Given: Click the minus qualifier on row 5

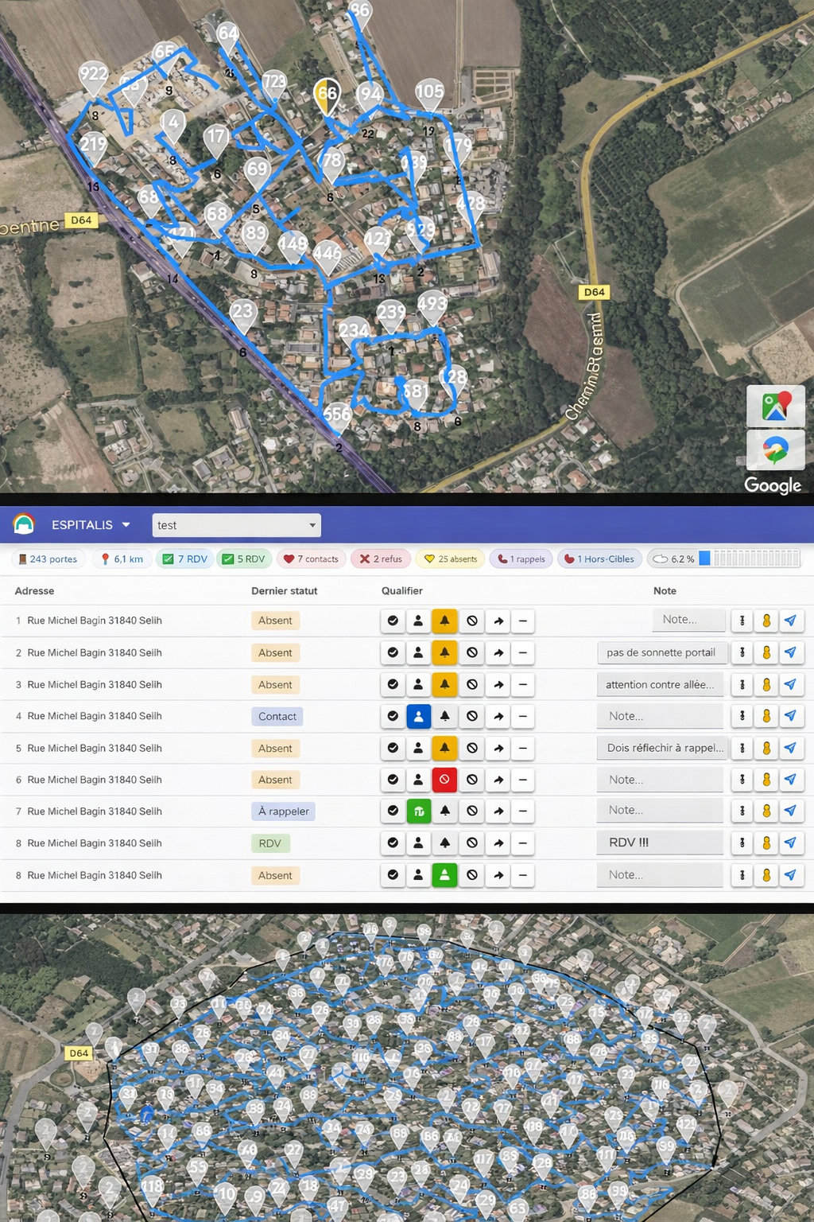Looking at the screenshot, I should point(522,748).
